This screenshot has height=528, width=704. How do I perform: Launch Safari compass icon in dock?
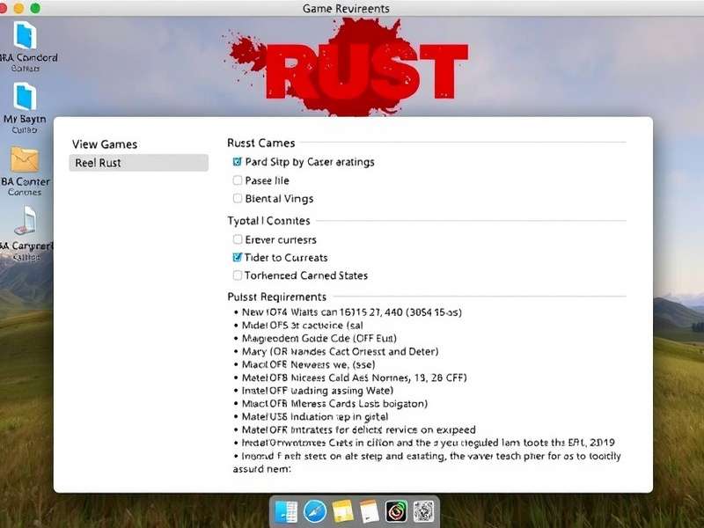coord(315,511)
